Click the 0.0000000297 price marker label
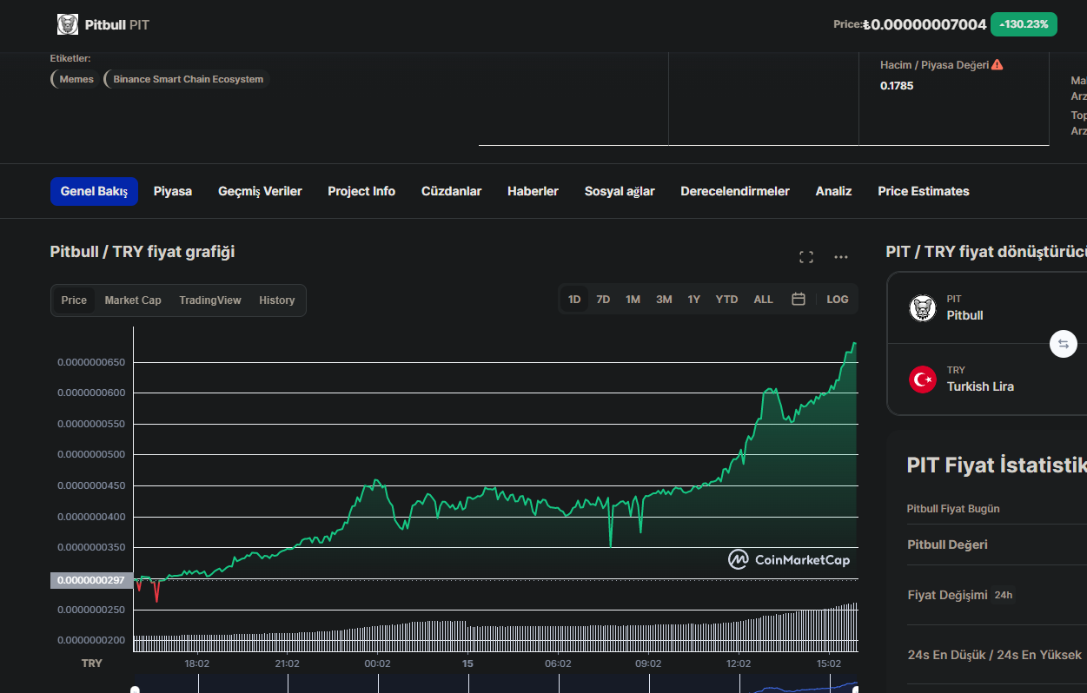 pos(91,580)
